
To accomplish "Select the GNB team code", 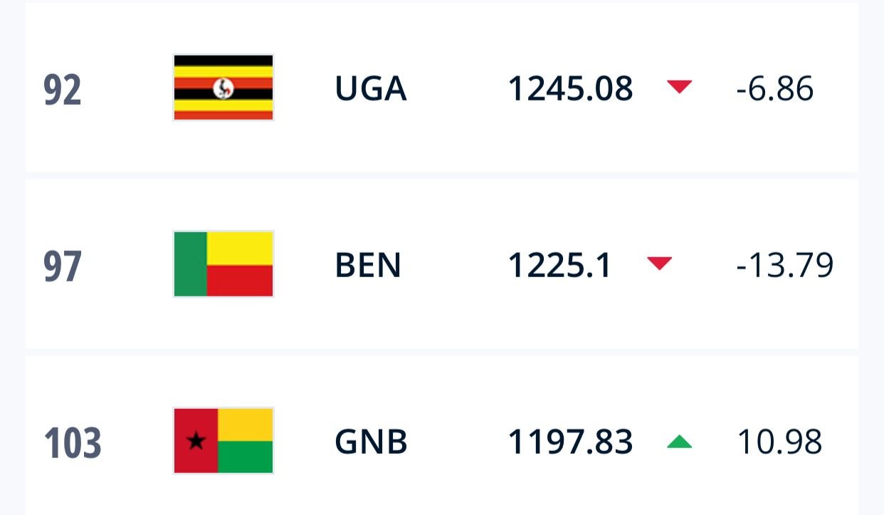I will [x=371, y=442].
